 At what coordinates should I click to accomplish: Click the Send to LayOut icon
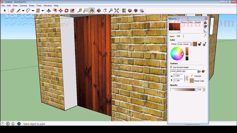point(142,11)
